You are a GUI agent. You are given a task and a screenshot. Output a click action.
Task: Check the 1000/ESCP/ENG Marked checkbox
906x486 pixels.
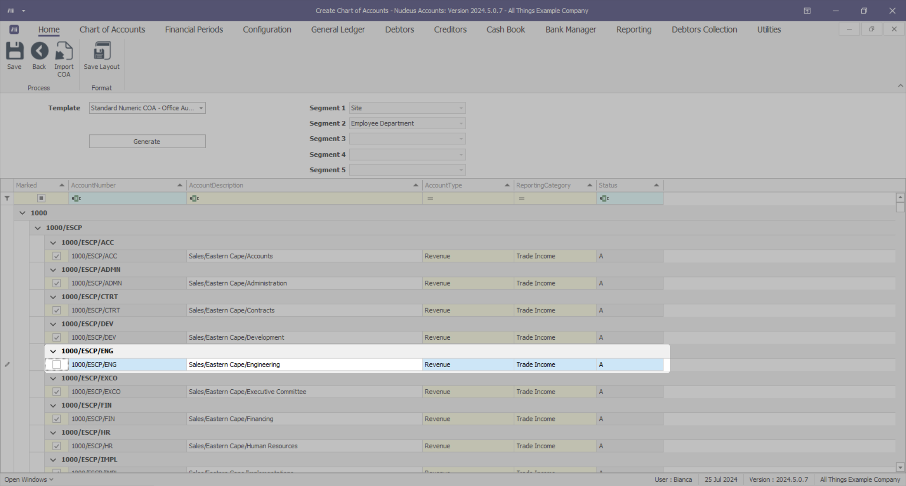pos(57,365)
